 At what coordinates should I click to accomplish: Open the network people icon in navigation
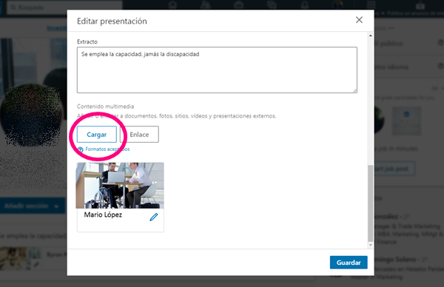pos(206,5)
